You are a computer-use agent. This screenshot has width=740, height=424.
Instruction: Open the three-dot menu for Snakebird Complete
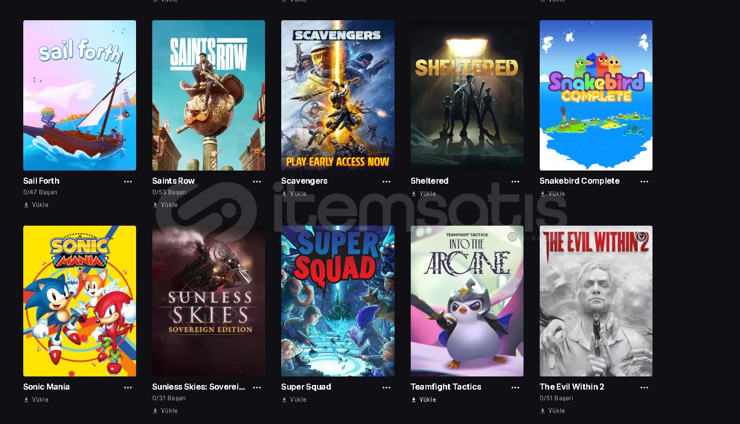pyautogui.click(x=644, y=182)
